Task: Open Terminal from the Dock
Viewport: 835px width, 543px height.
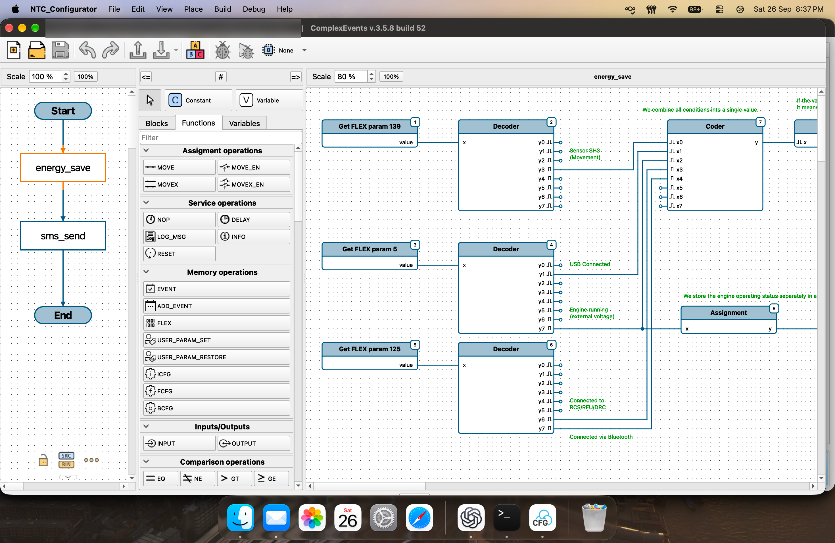Action: click(506, 518)
